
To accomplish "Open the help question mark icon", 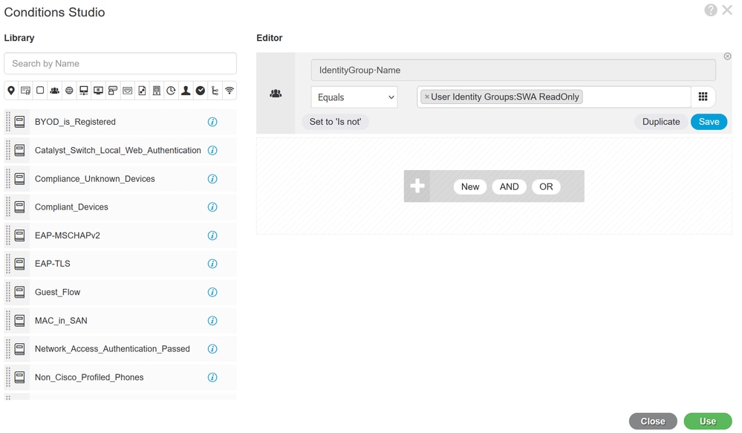I will click(x=710, y=10).
